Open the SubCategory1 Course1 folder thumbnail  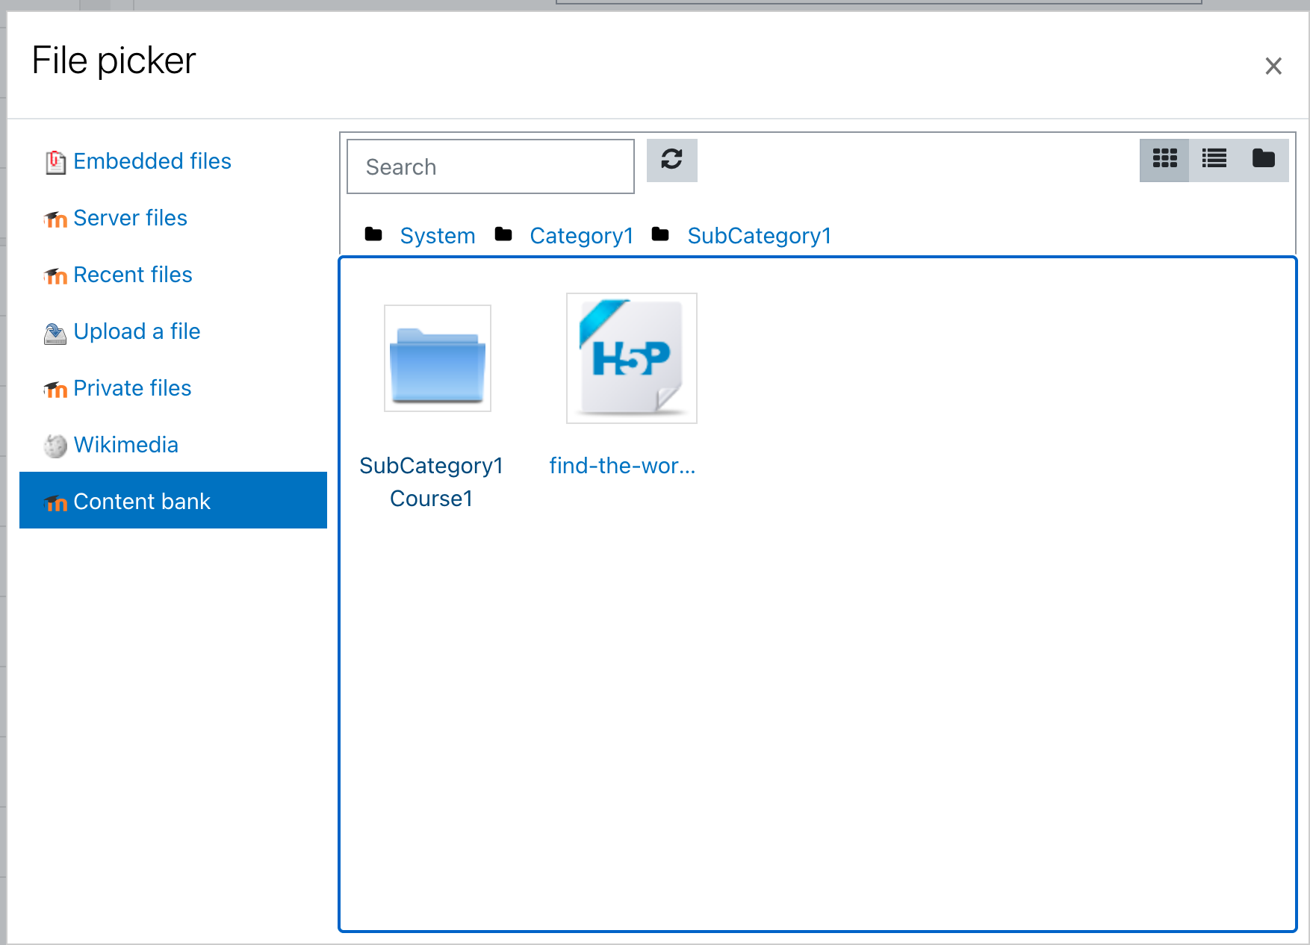point(438,358)
